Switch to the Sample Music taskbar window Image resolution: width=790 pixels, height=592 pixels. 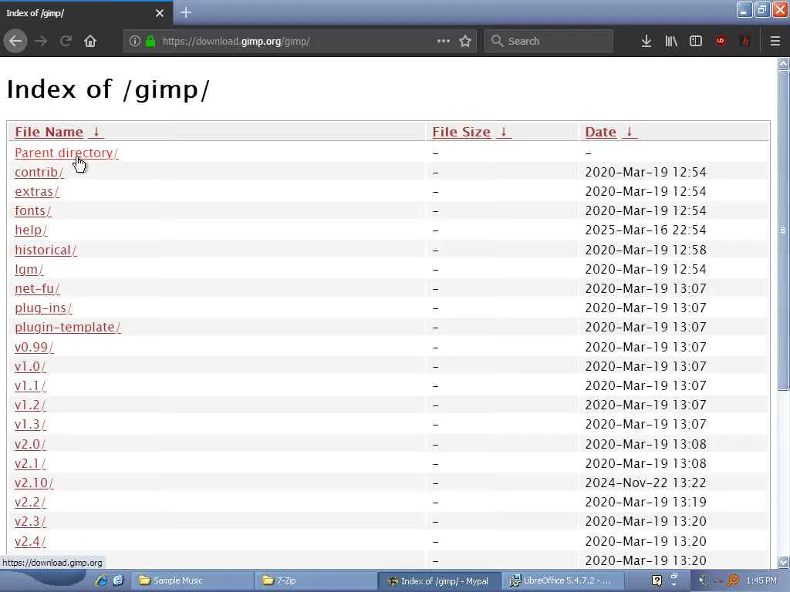[x=192, y=580]
